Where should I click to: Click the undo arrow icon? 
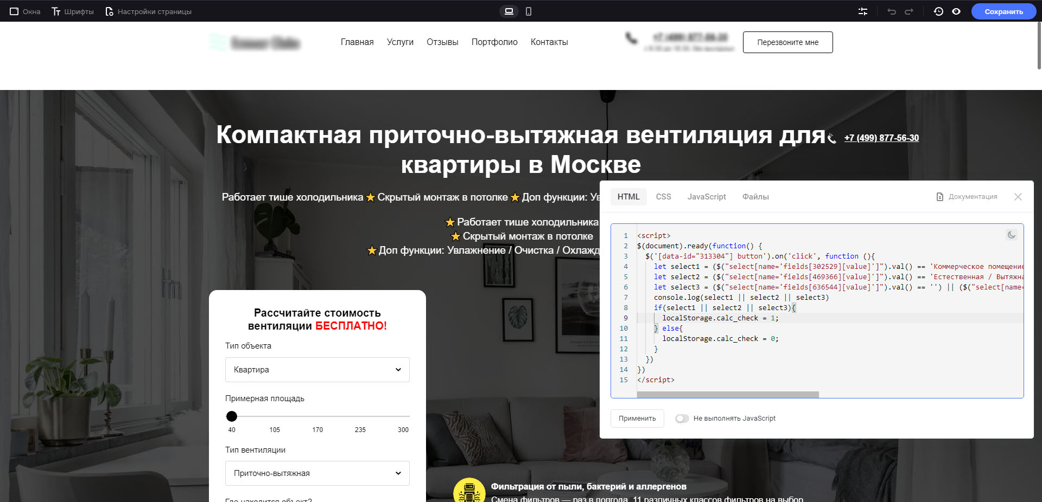pyautogui.click(x=892, y=11)
